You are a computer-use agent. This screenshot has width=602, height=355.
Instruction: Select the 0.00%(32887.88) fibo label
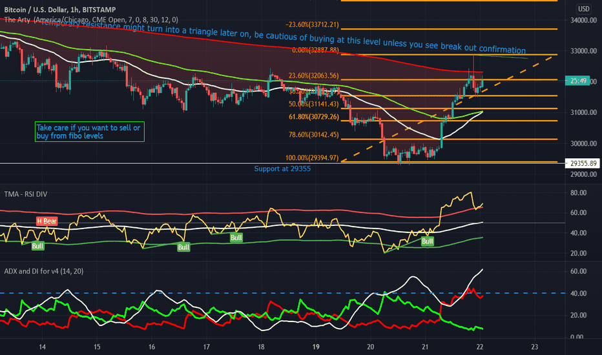pos(315,50)
